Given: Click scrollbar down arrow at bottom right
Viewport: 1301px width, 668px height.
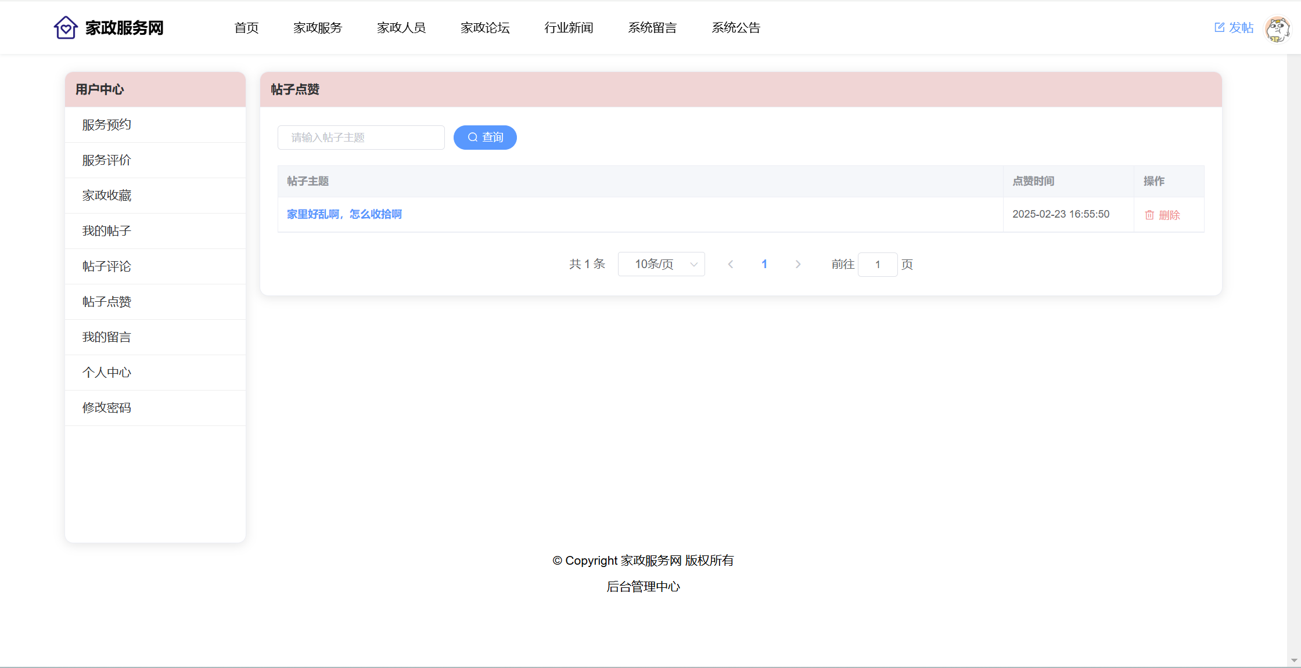Looking at the screenshot, I should tap(1294, 660).
